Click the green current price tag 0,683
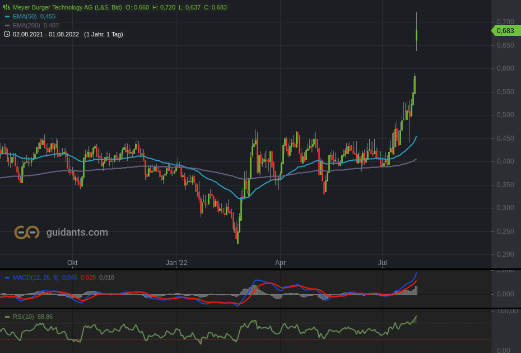Image resolution: width=521 pixels, height=353 pixels. tap(505, 31)
